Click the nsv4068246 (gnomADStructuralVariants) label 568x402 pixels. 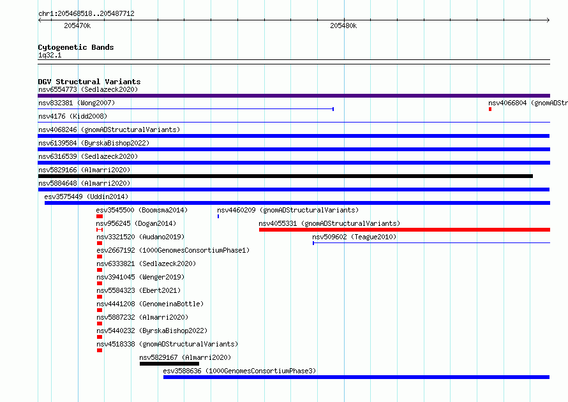point(109,130)
